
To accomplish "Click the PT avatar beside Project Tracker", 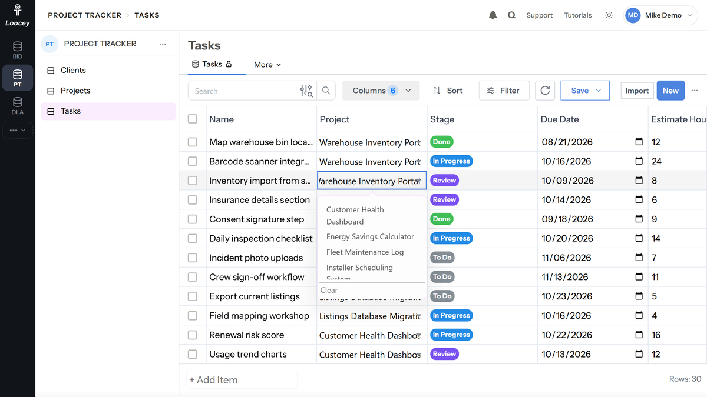I will point(49,44).
